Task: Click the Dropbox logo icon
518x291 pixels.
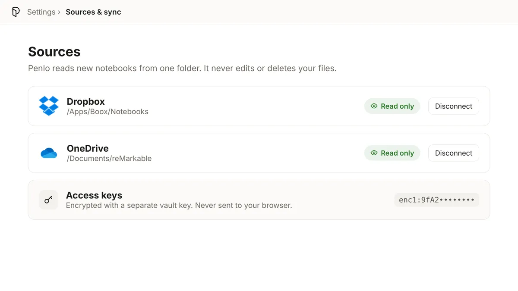Action: (x=49, y=106)
